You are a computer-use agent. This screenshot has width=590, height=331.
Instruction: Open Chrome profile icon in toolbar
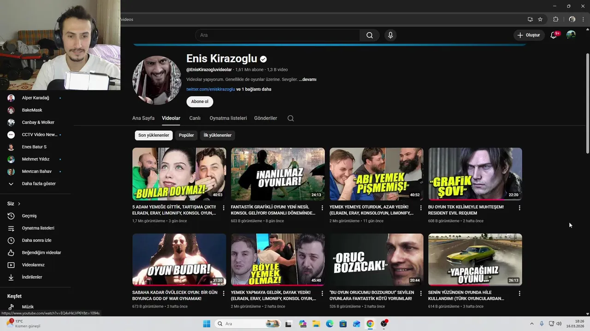[572, 19]
